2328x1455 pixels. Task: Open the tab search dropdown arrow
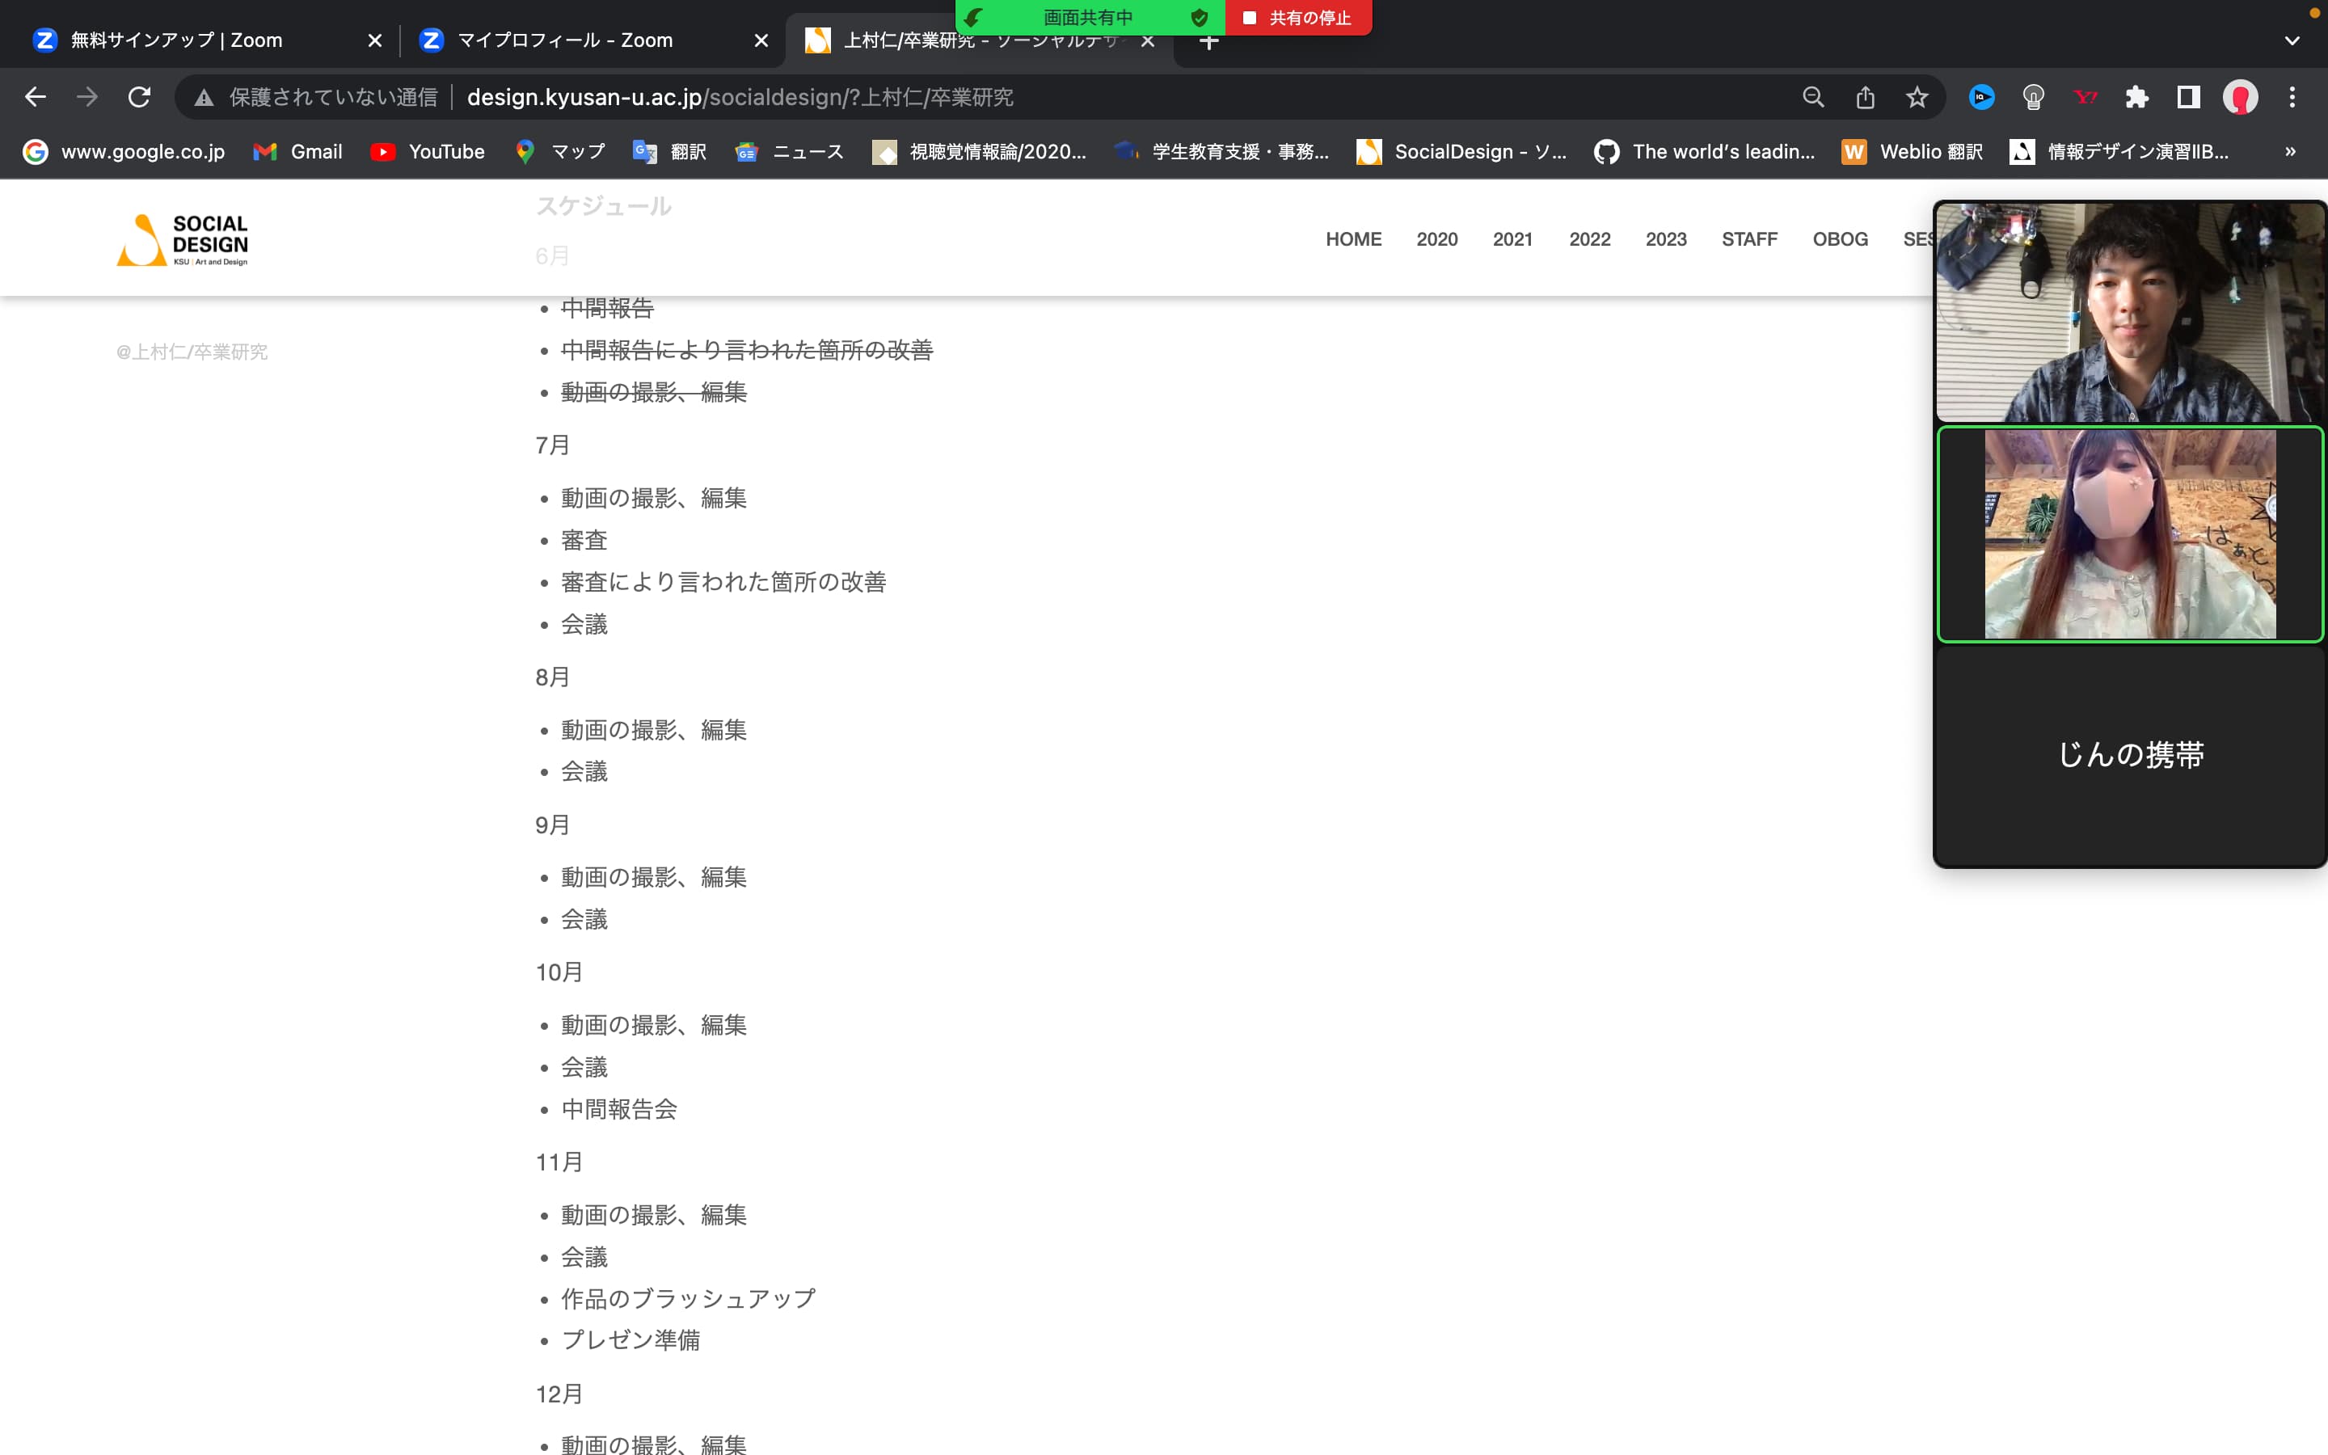[x=2292, y=40]
